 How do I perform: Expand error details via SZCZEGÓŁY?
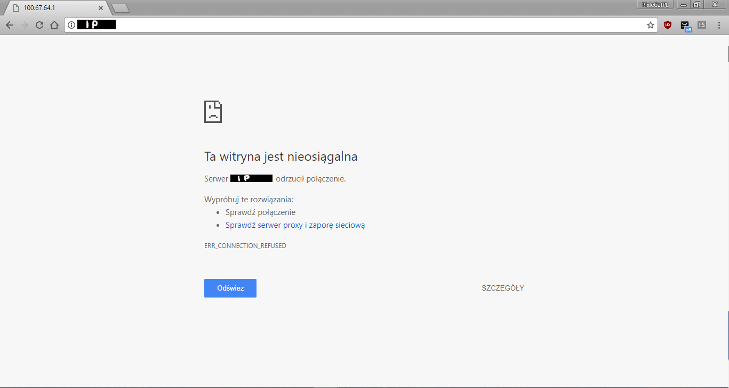[x=502, y=288]
